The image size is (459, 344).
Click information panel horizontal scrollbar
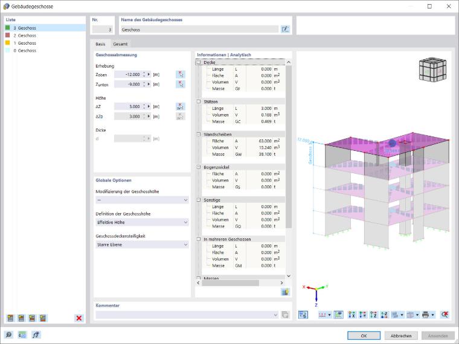[x=230, y=283]
